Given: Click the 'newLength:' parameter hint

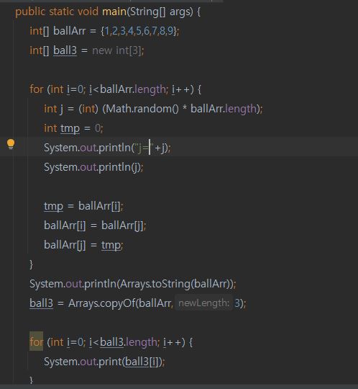Looking at the screenshot, I should 203,303.
